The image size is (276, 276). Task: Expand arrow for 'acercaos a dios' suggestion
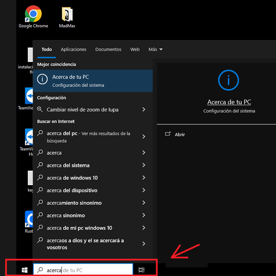click(x=144, y=244)
